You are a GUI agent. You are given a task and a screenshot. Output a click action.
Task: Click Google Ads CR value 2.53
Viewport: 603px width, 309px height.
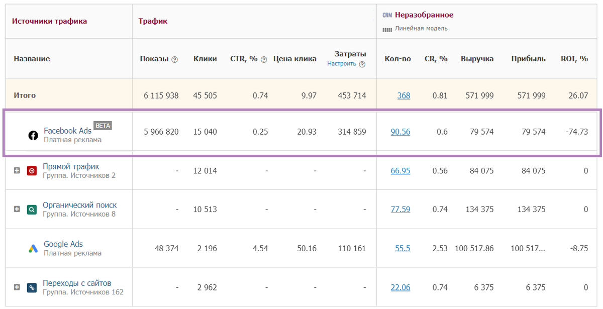click(x=440, y=248)
